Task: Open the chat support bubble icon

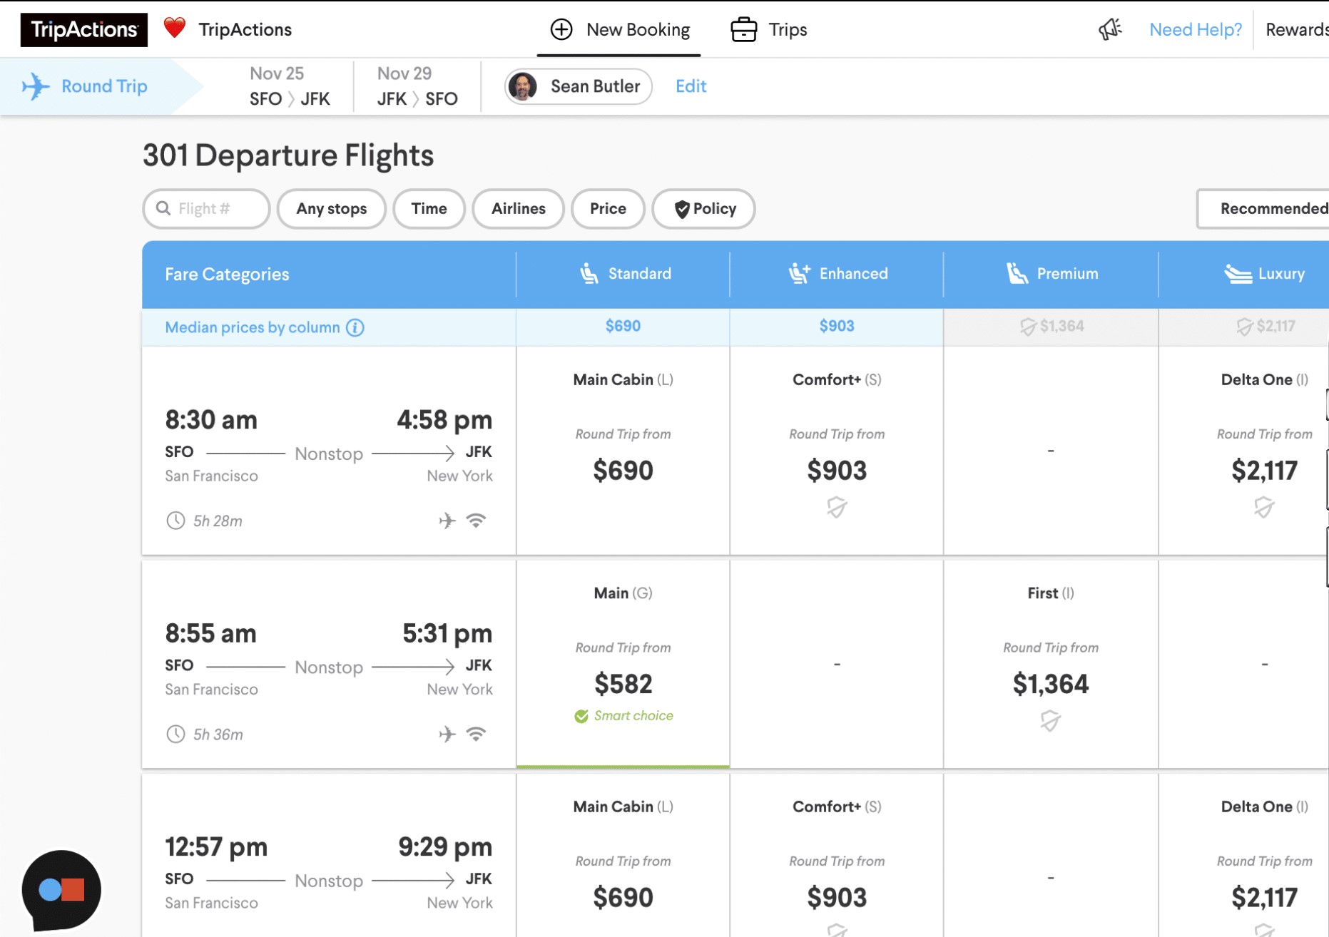Action: point(61,889)
